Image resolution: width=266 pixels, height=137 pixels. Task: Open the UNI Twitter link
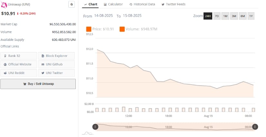pyautogui.click(x=56, y=73)
